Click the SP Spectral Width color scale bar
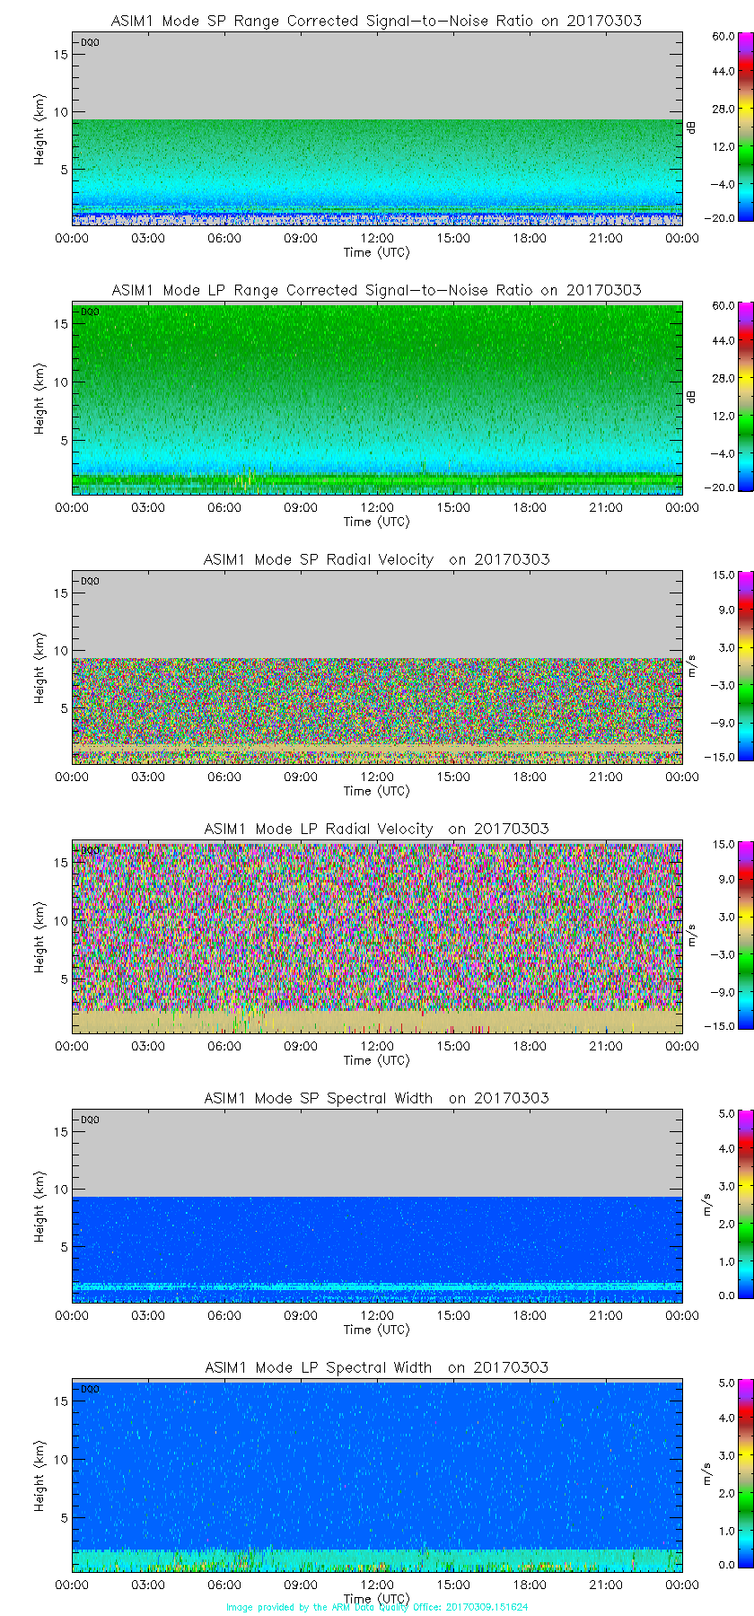 (x=720, y=1204)
